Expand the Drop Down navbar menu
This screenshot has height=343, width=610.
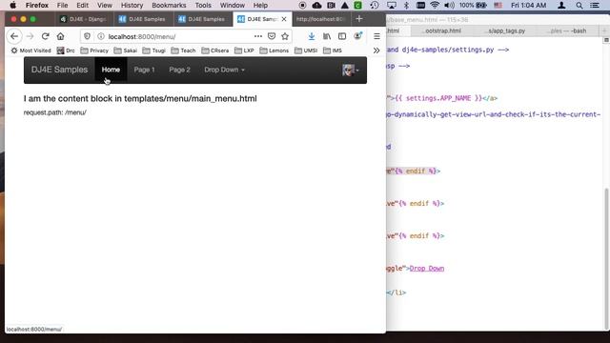coord(225,70)
